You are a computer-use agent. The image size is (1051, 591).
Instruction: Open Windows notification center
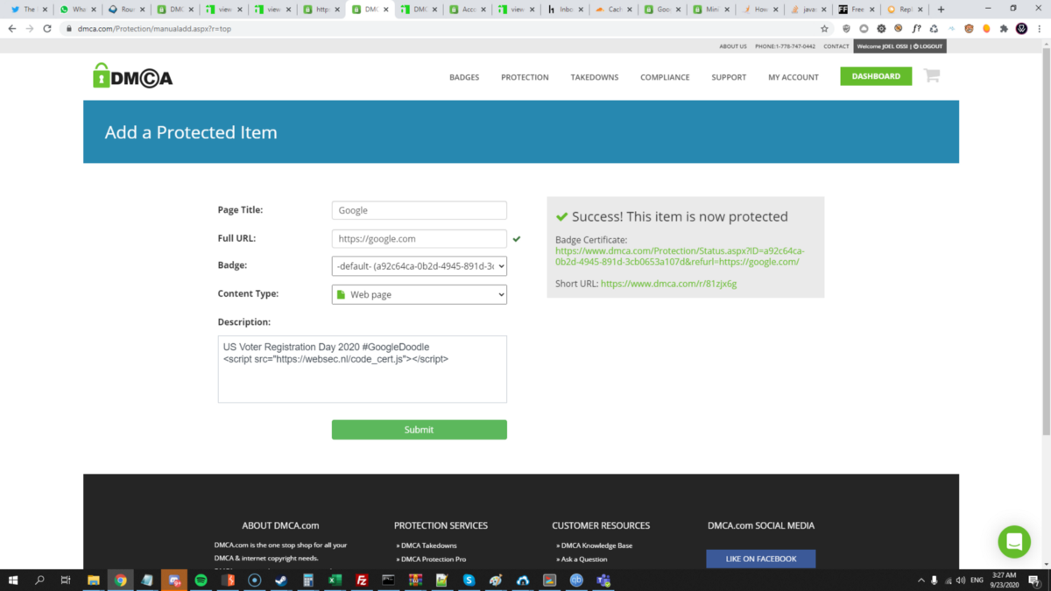click(x=1034, y=580)
